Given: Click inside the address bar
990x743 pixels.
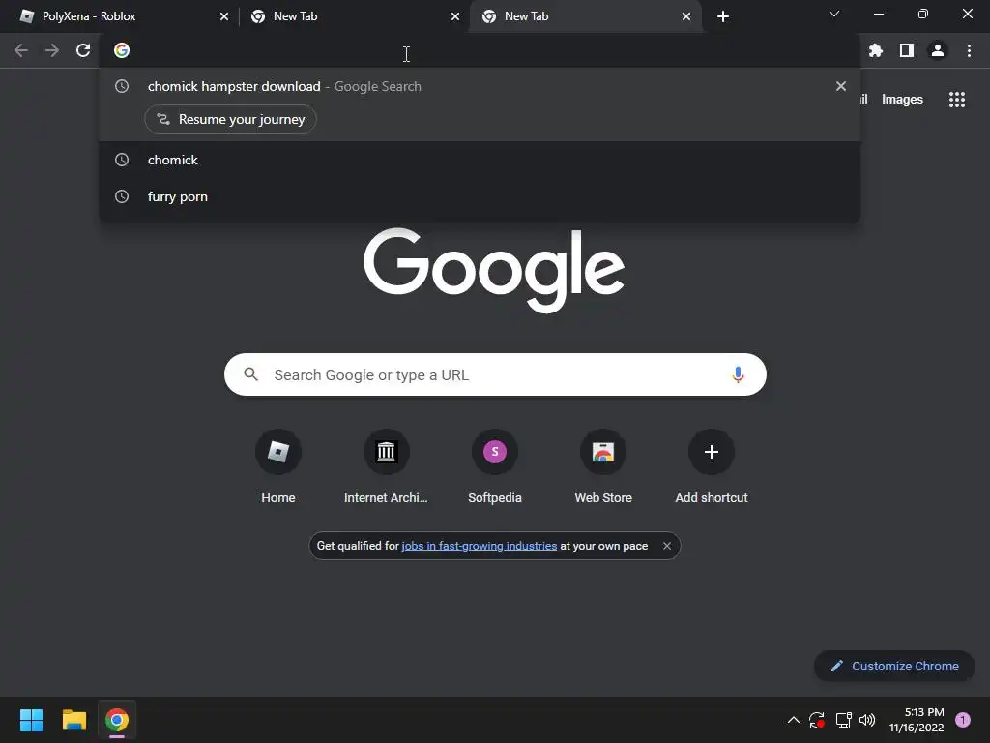Looking at the screenshot, I should tap(480, 50).
